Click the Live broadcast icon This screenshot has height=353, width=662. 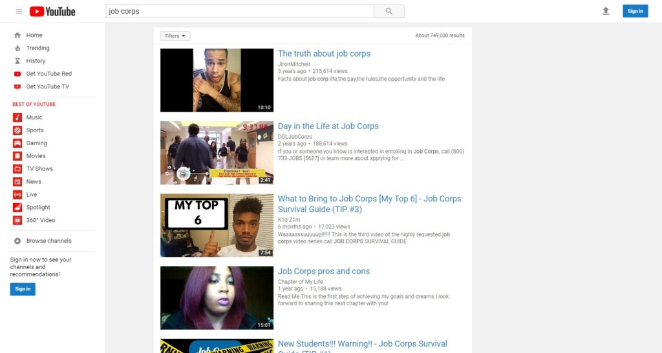[x=17, y=195]
